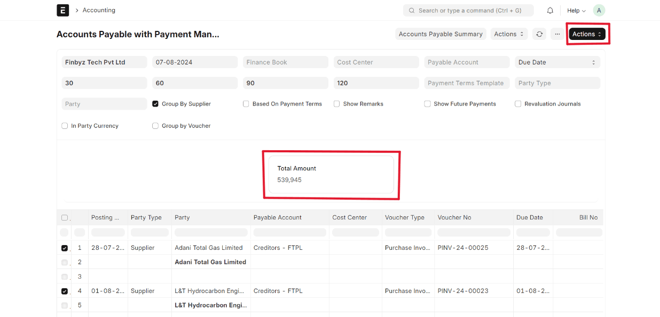The image size is (660, 317).
Task: Click the ERPNext logo icon
Action: [62, 10]
